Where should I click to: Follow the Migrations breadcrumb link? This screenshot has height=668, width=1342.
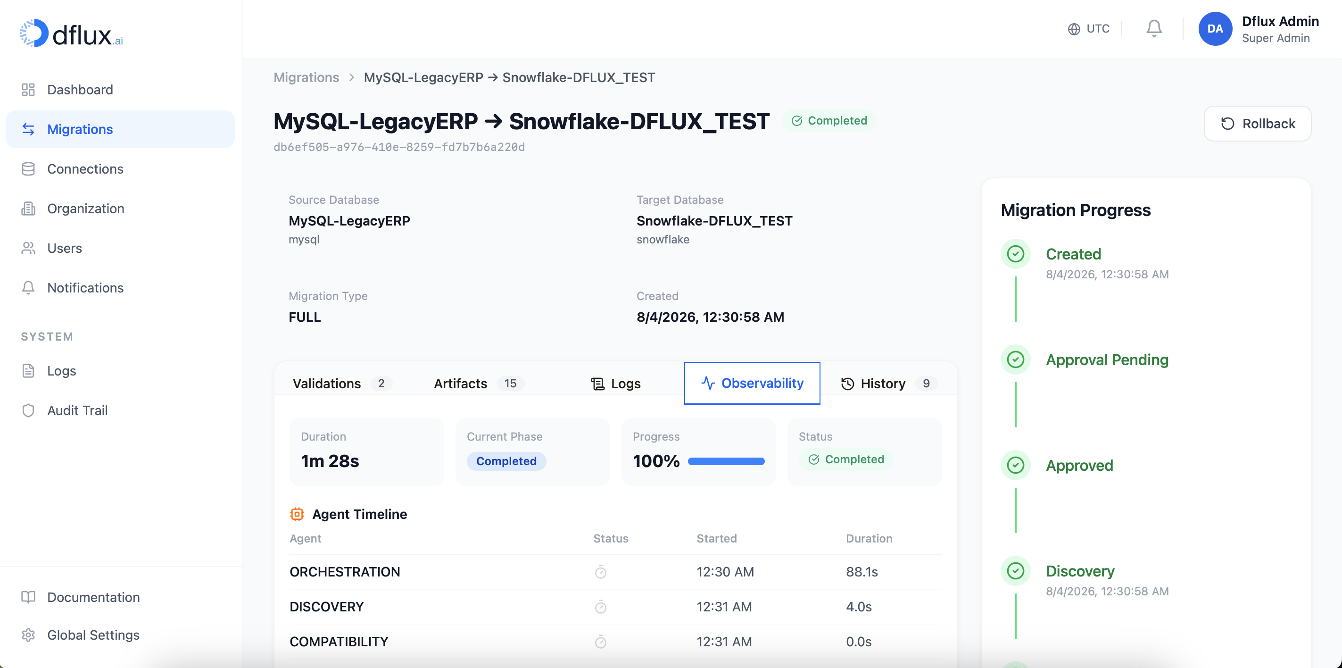(307, 77)
